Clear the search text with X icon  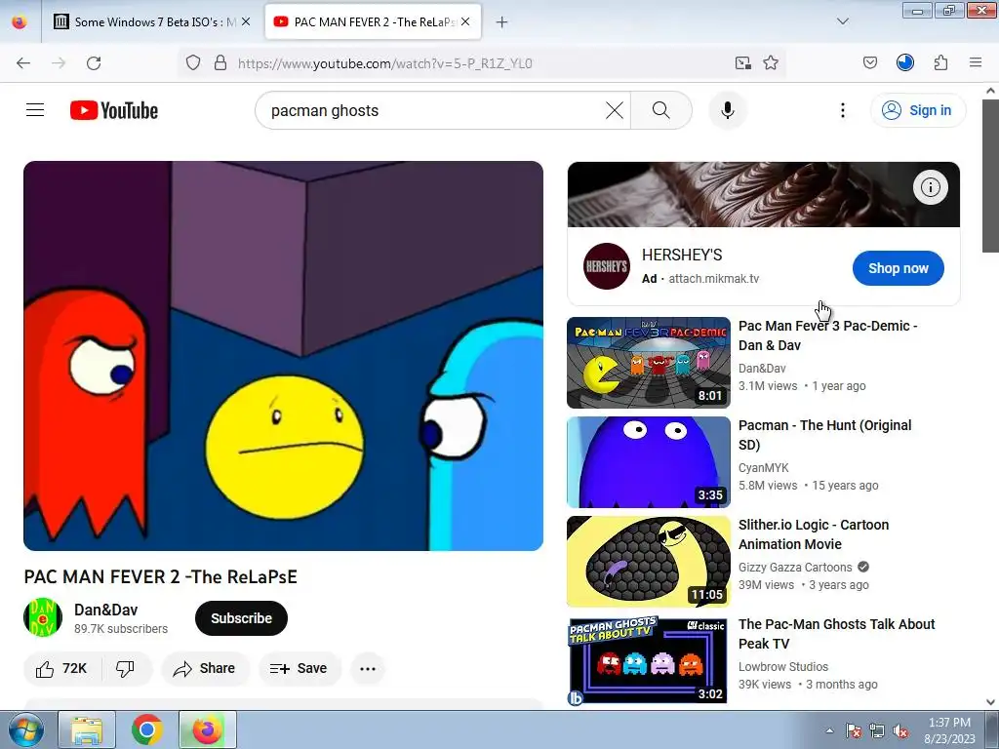(615, 110)
